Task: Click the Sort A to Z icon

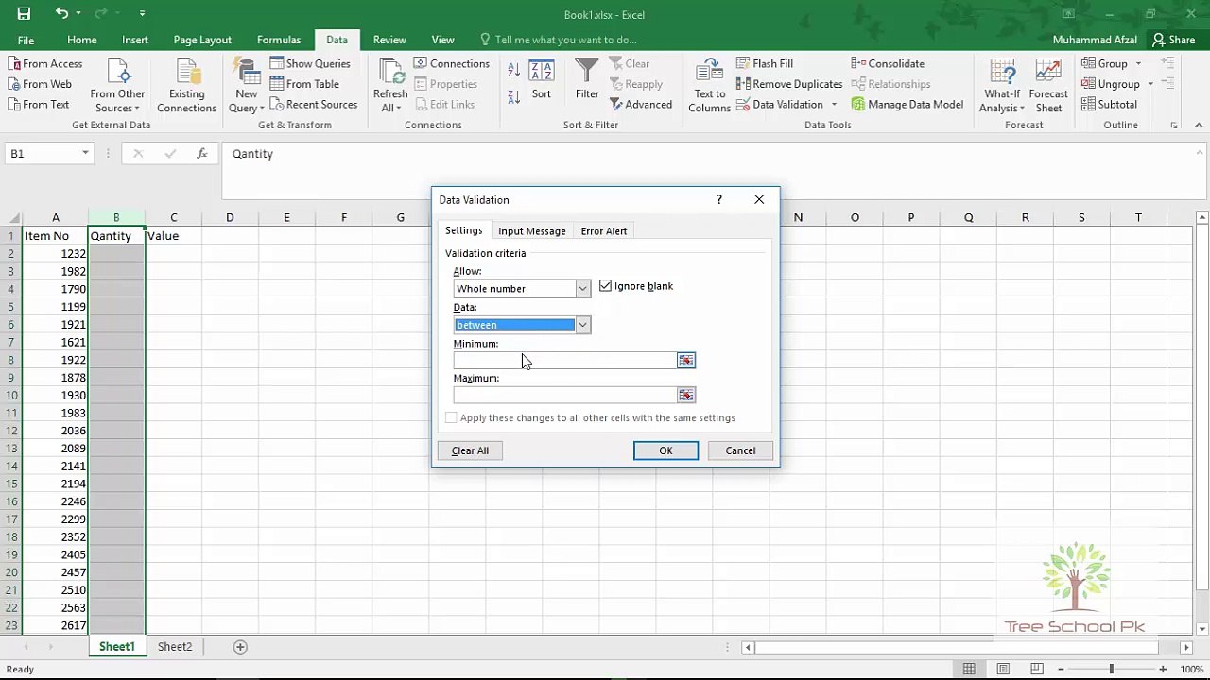Action: pos(513,71)
